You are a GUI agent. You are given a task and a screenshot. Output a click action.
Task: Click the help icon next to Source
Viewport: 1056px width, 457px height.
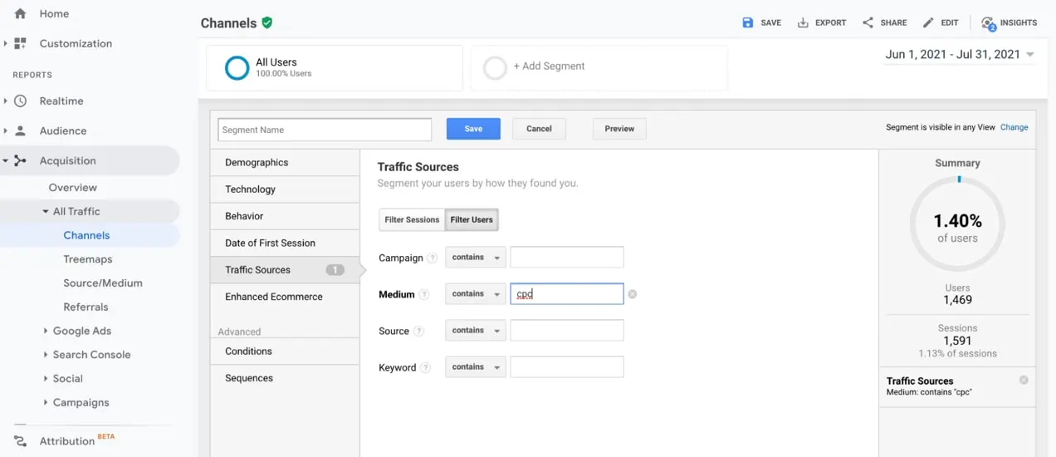coord(419,331)
